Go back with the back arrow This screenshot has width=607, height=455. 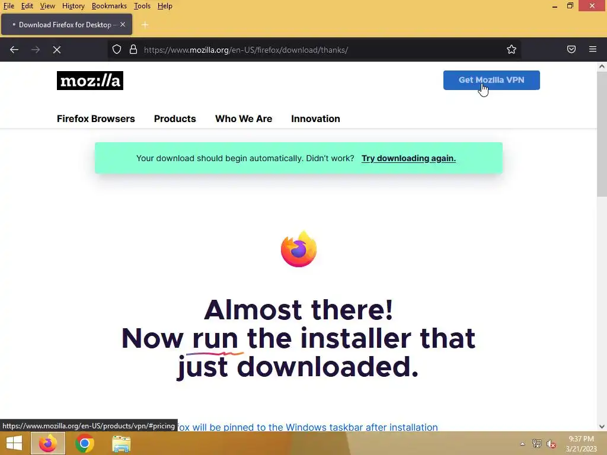[x=14, y=50]
